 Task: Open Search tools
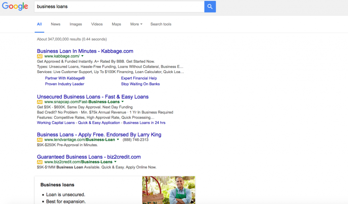point(161,24)
